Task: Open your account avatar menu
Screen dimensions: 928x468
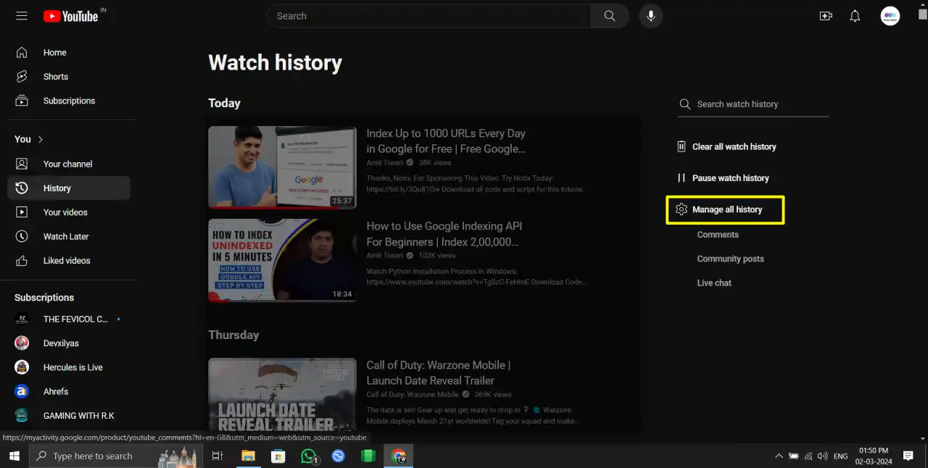Action: (x=890, y=15)
